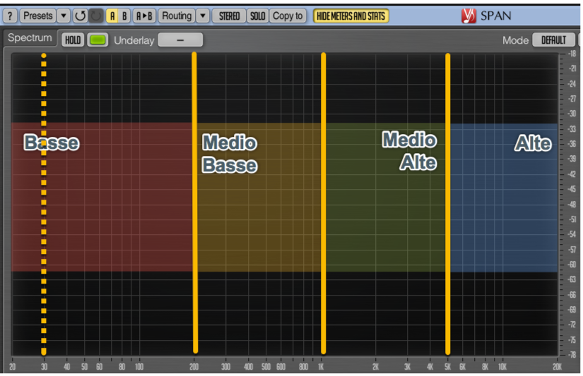The width and height of the screenshot is (583, 376).
Task: Click the Voxengo SPAN logo icon
Action: 469,16
